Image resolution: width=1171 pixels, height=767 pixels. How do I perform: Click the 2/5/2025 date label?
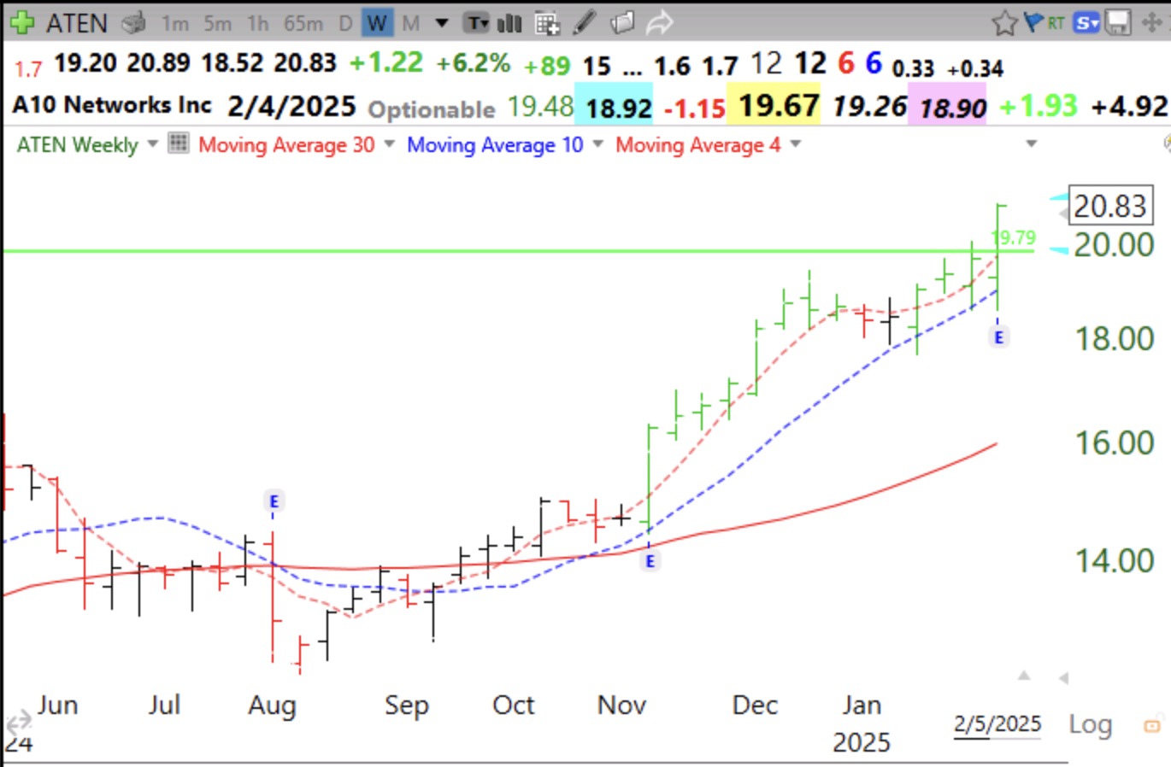click(997, 723)
